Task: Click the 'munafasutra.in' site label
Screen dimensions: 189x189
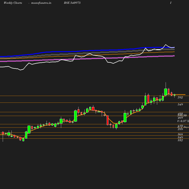Action: (x=41, y=3)
